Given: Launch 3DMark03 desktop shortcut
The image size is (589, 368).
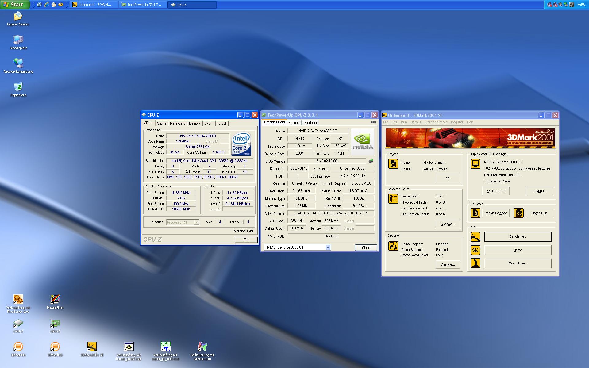Looking at the screenshot, I should 55,347.
